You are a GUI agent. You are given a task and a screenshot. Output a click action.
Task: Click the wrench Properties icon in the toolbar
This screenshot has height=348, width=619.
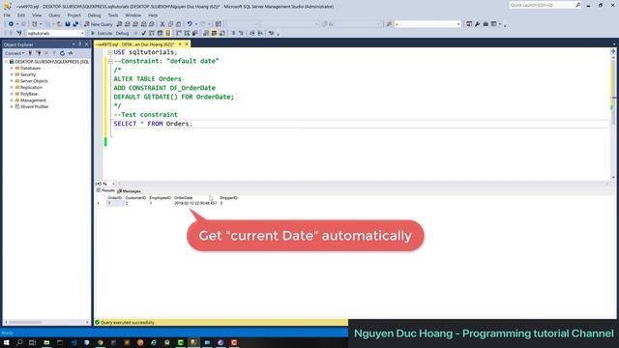coord(477,24)
